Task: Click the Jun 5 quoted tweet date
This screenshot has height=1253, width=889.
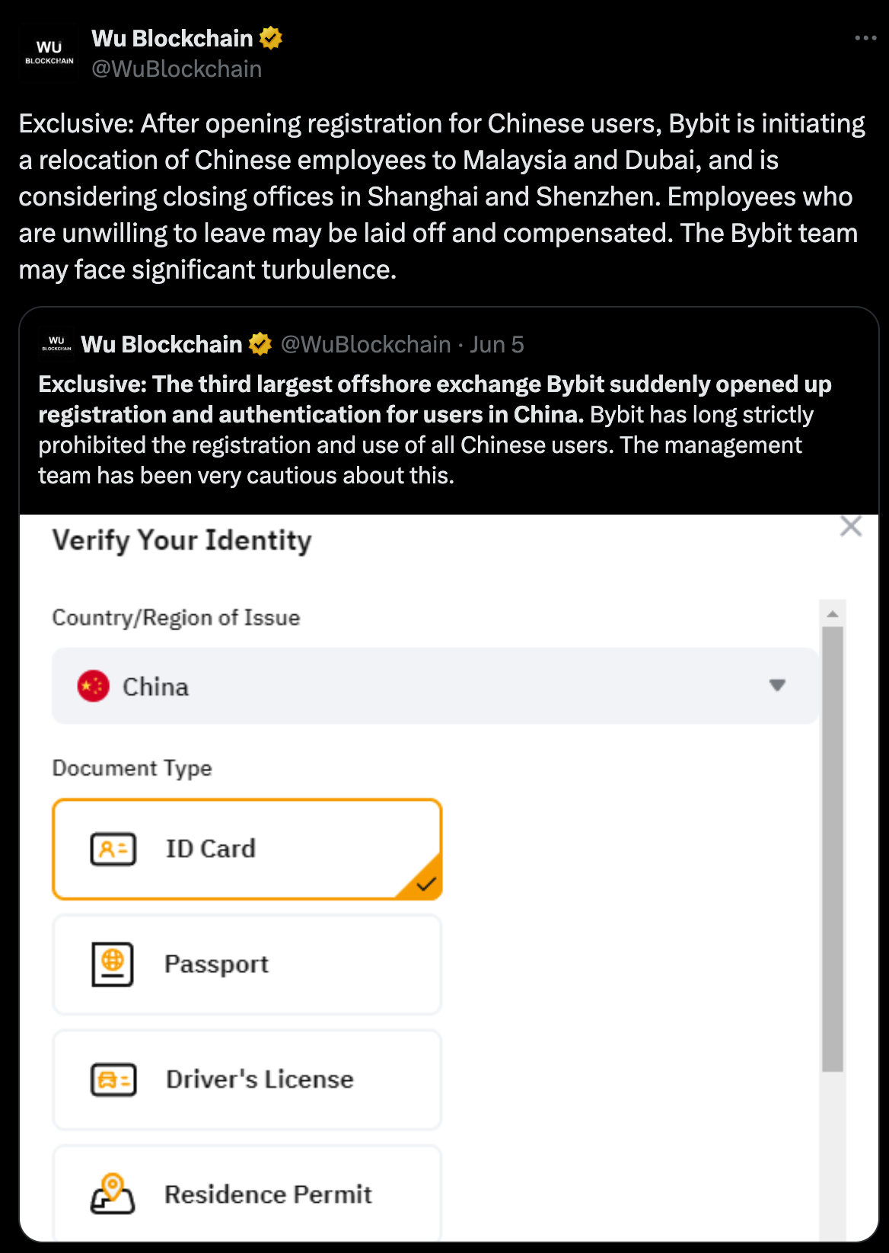Action: pyautogui.click(x=496, y=345)
